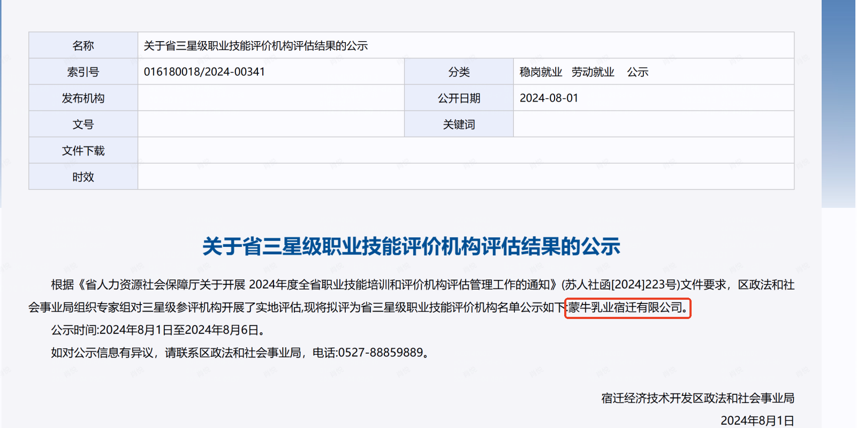Click the 关键词 label cell
Image resolution: width=857 pixels, height=428 pixels.
[x=459, y=124]
